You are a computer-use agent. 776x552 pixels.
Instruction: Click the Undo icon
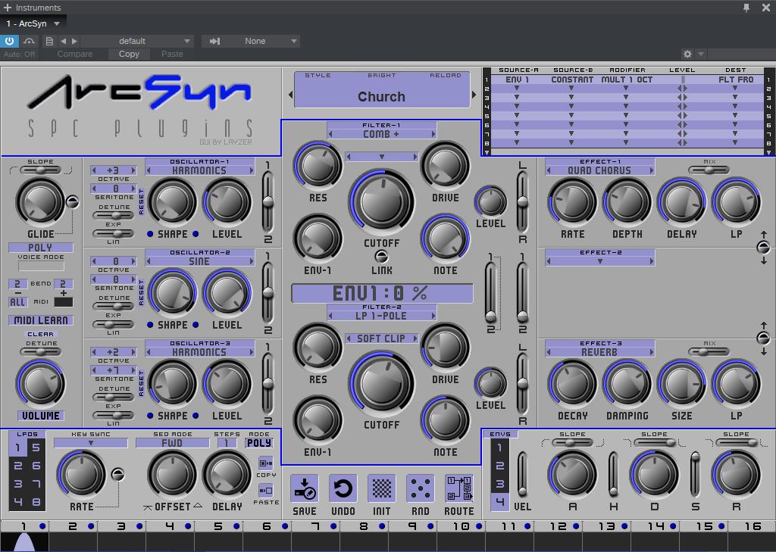pos(343,488)
